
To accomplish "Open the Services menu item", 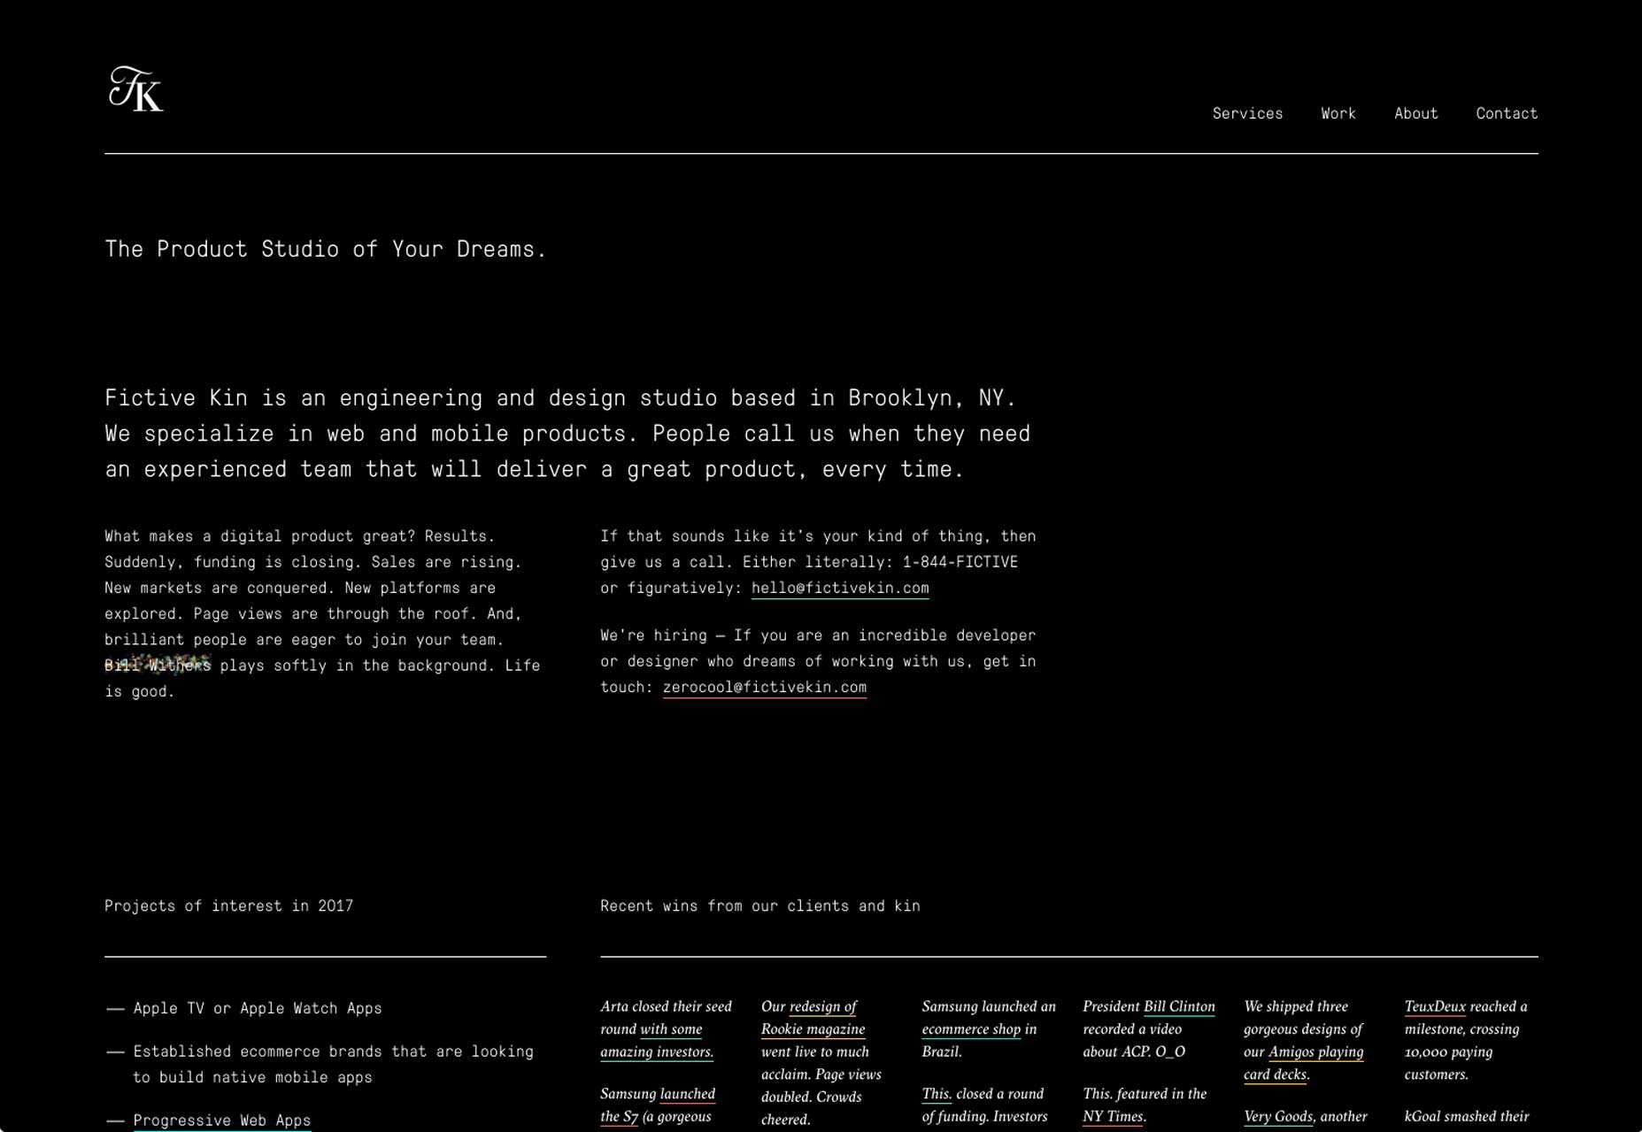I will (1247, 113).
